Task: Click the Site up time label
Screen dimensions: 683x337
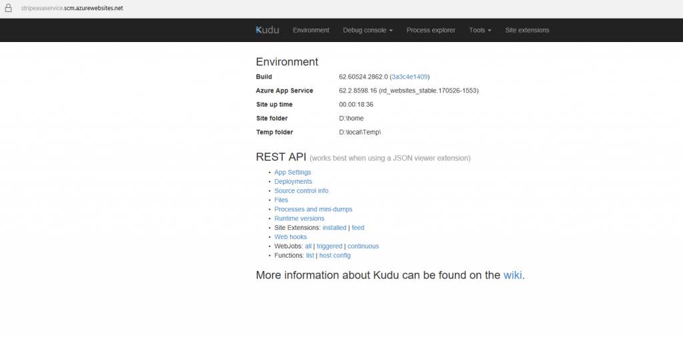Action: [274, 105]
